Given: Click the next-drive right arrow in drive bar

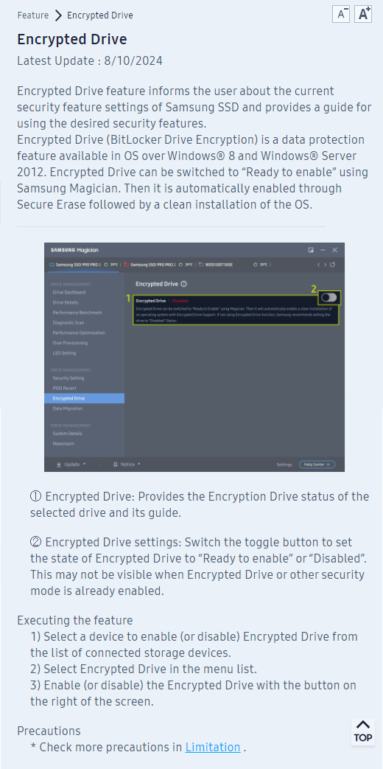Looking at the screenshot, I should point(326,265).
